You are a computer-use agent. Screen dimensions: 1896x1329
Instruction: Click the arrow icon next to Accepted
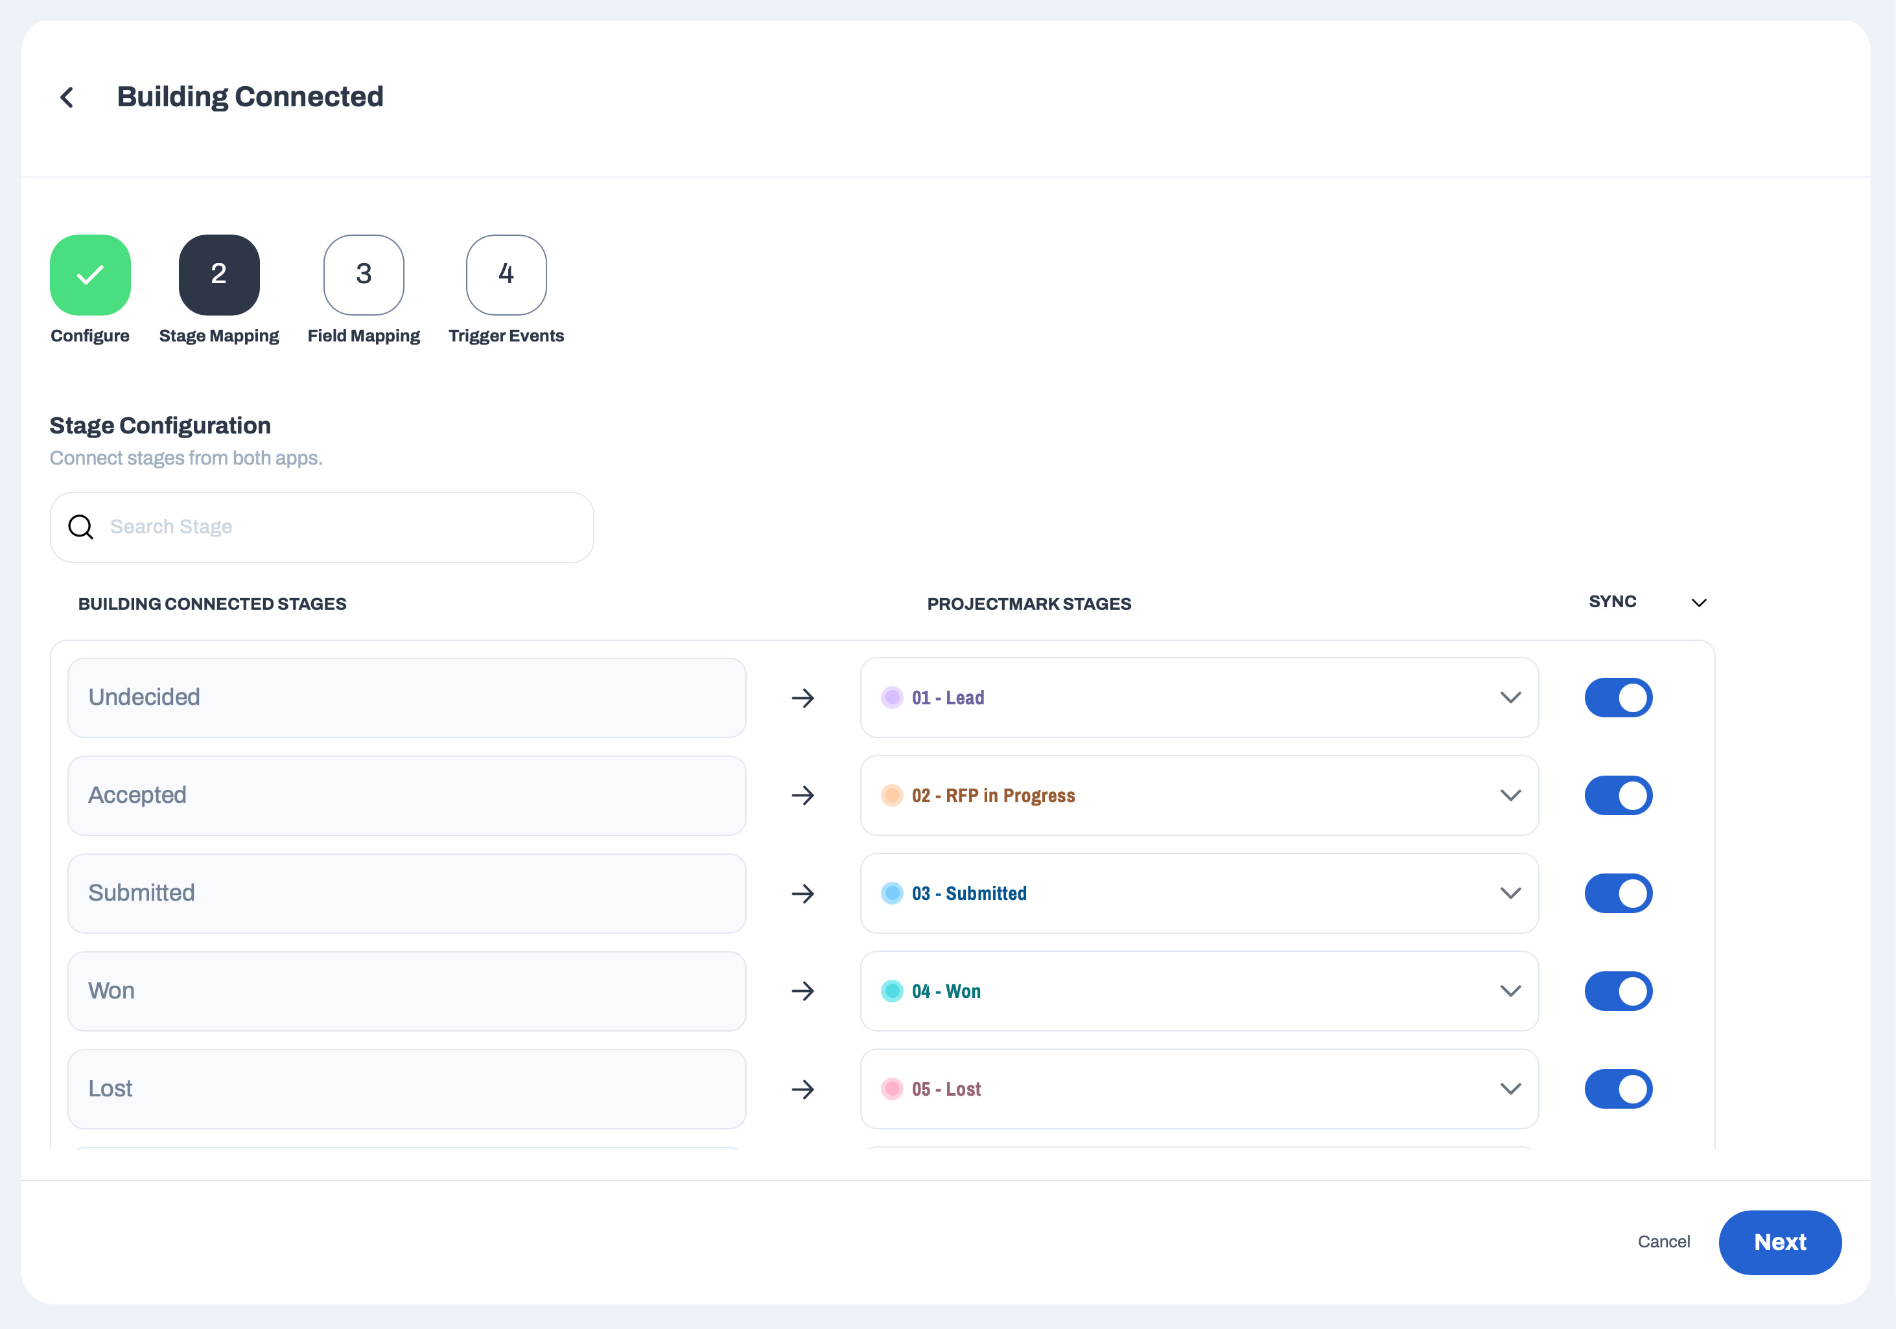point(802,796)
